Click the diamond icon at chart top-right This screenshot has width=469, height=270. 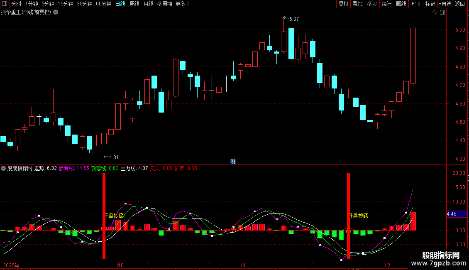[x=435, y=12]
